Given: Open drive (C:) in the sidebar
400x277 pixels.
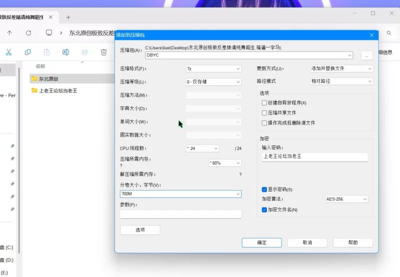Looking at the screenshot, I should (6, 247).
